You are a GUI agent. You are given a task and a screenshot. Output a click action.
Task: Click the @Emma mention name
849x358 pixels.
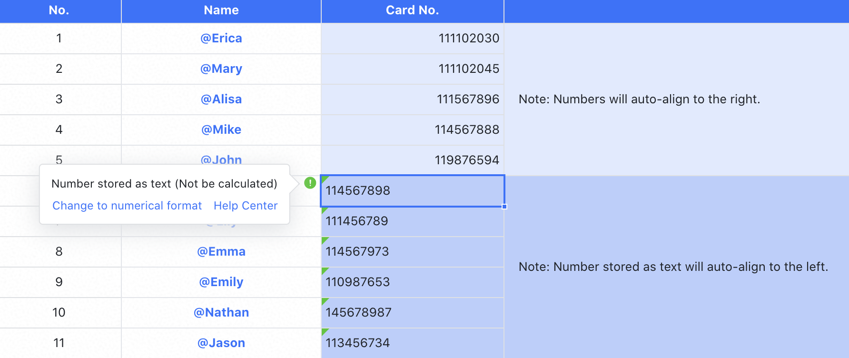pos(221,251)
